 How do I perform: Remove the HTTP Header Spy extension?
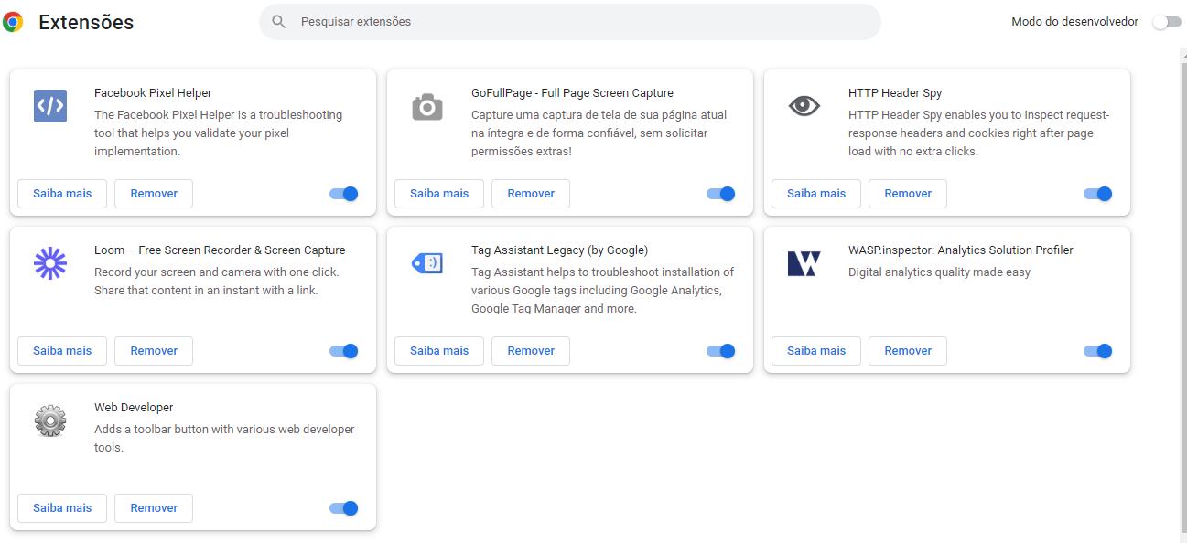[908, 194]
